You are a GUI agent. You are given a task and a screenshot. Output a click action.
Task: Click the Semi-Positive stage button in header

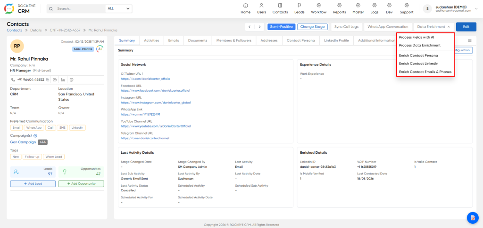click(x=282, y=27)
